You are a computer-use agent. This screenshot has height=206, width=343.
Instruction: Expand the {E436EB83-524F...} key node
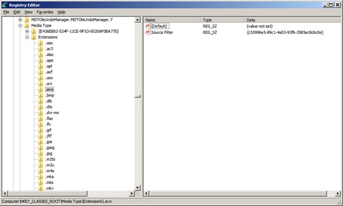pyautogui.click(x=27, y=32)
